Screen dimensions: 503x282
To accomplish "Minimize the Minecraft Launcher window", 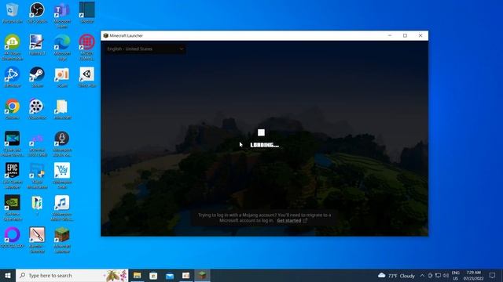I will pyautogui.click(x=390, y=35).
